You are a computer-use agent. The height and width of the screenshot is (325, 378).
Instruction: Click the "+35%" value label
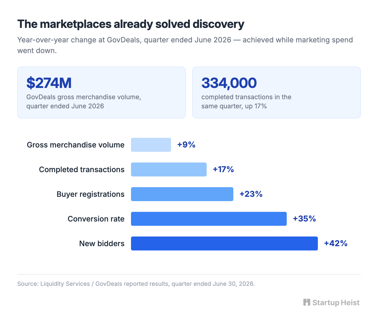click(304, 219)
